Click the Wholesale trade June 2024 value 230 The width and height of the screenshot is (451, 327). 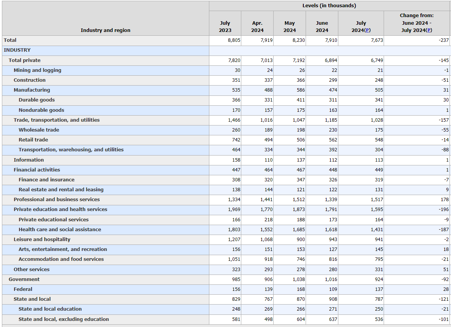point(333,130)
